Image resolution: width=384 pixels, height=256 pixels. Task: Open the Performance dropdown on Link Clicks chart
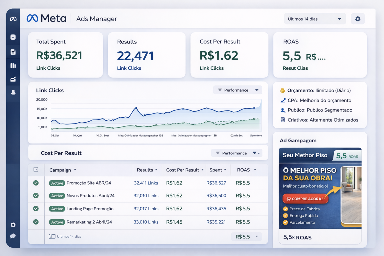tap(237, 90)
